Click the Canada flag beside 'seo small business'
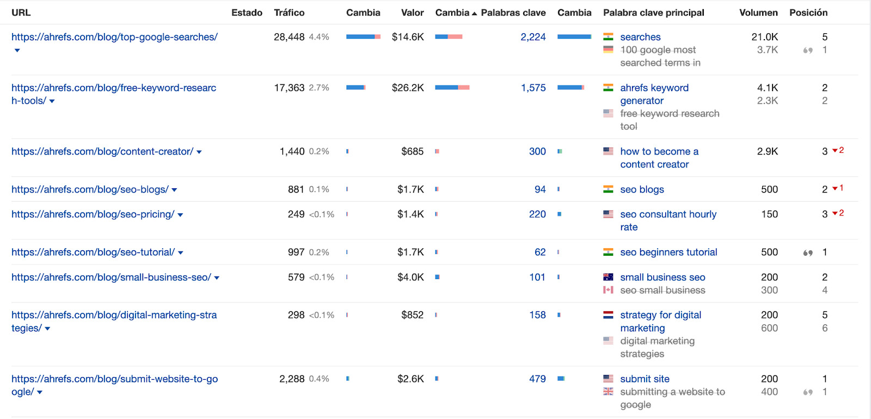871x419 pixels. click(608, 290)
